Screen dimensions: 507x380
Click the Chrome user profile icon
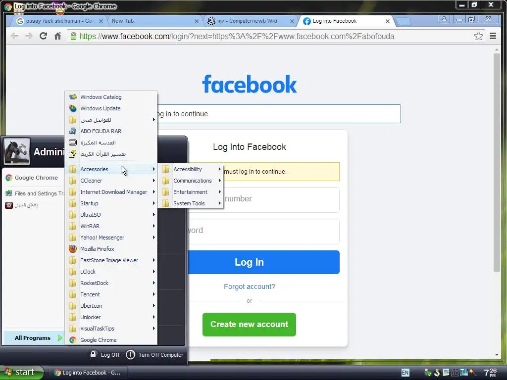(444, 19)
